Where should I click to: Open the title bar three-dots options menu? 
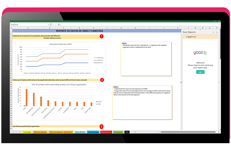pos(215,21)
